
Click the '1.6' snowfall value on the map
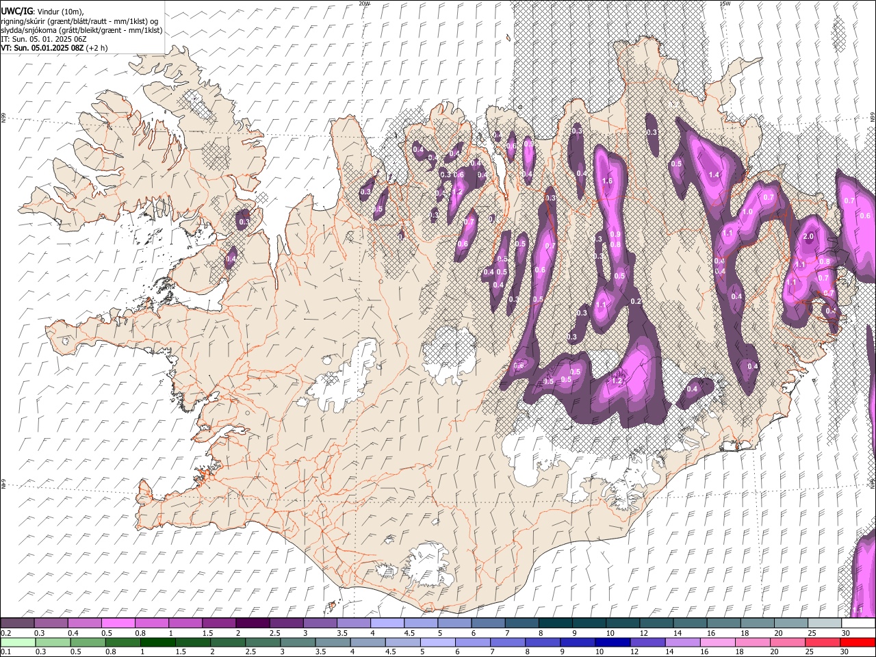(606, 181)
